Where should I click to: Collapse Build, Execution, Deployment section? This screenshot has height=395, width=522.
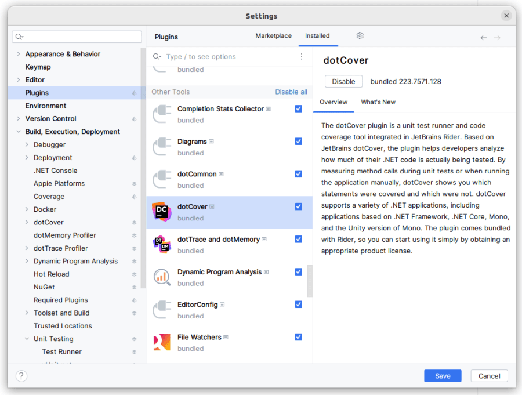coord(19,132)
